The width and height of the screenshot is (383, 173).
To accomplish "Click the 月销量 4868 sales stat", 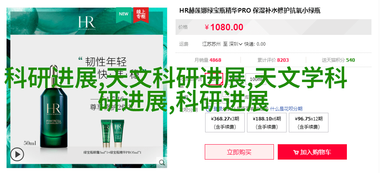I will point(207,60).
